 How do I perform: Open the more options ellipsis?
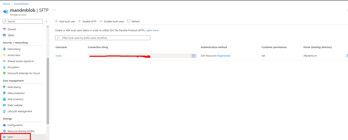tap(55, 10)
